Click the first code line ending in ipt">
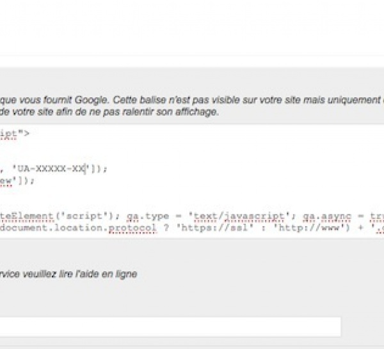384x349 pixels. (14, 134)
